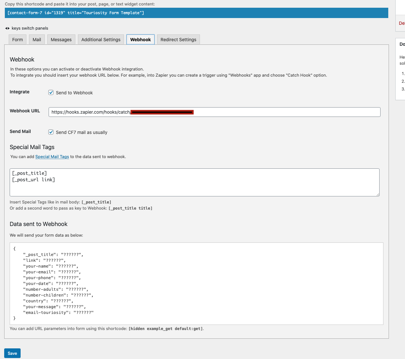Click the "Webhook" section heading
This screenshot has height=359, width=405.
(22, 60)
